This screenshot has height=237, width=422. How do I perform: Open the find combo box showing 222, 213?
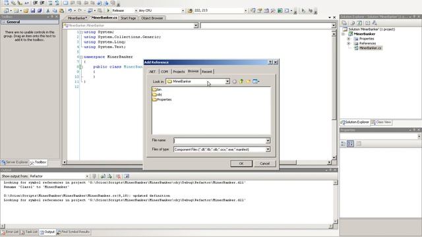tap(220, 11)
